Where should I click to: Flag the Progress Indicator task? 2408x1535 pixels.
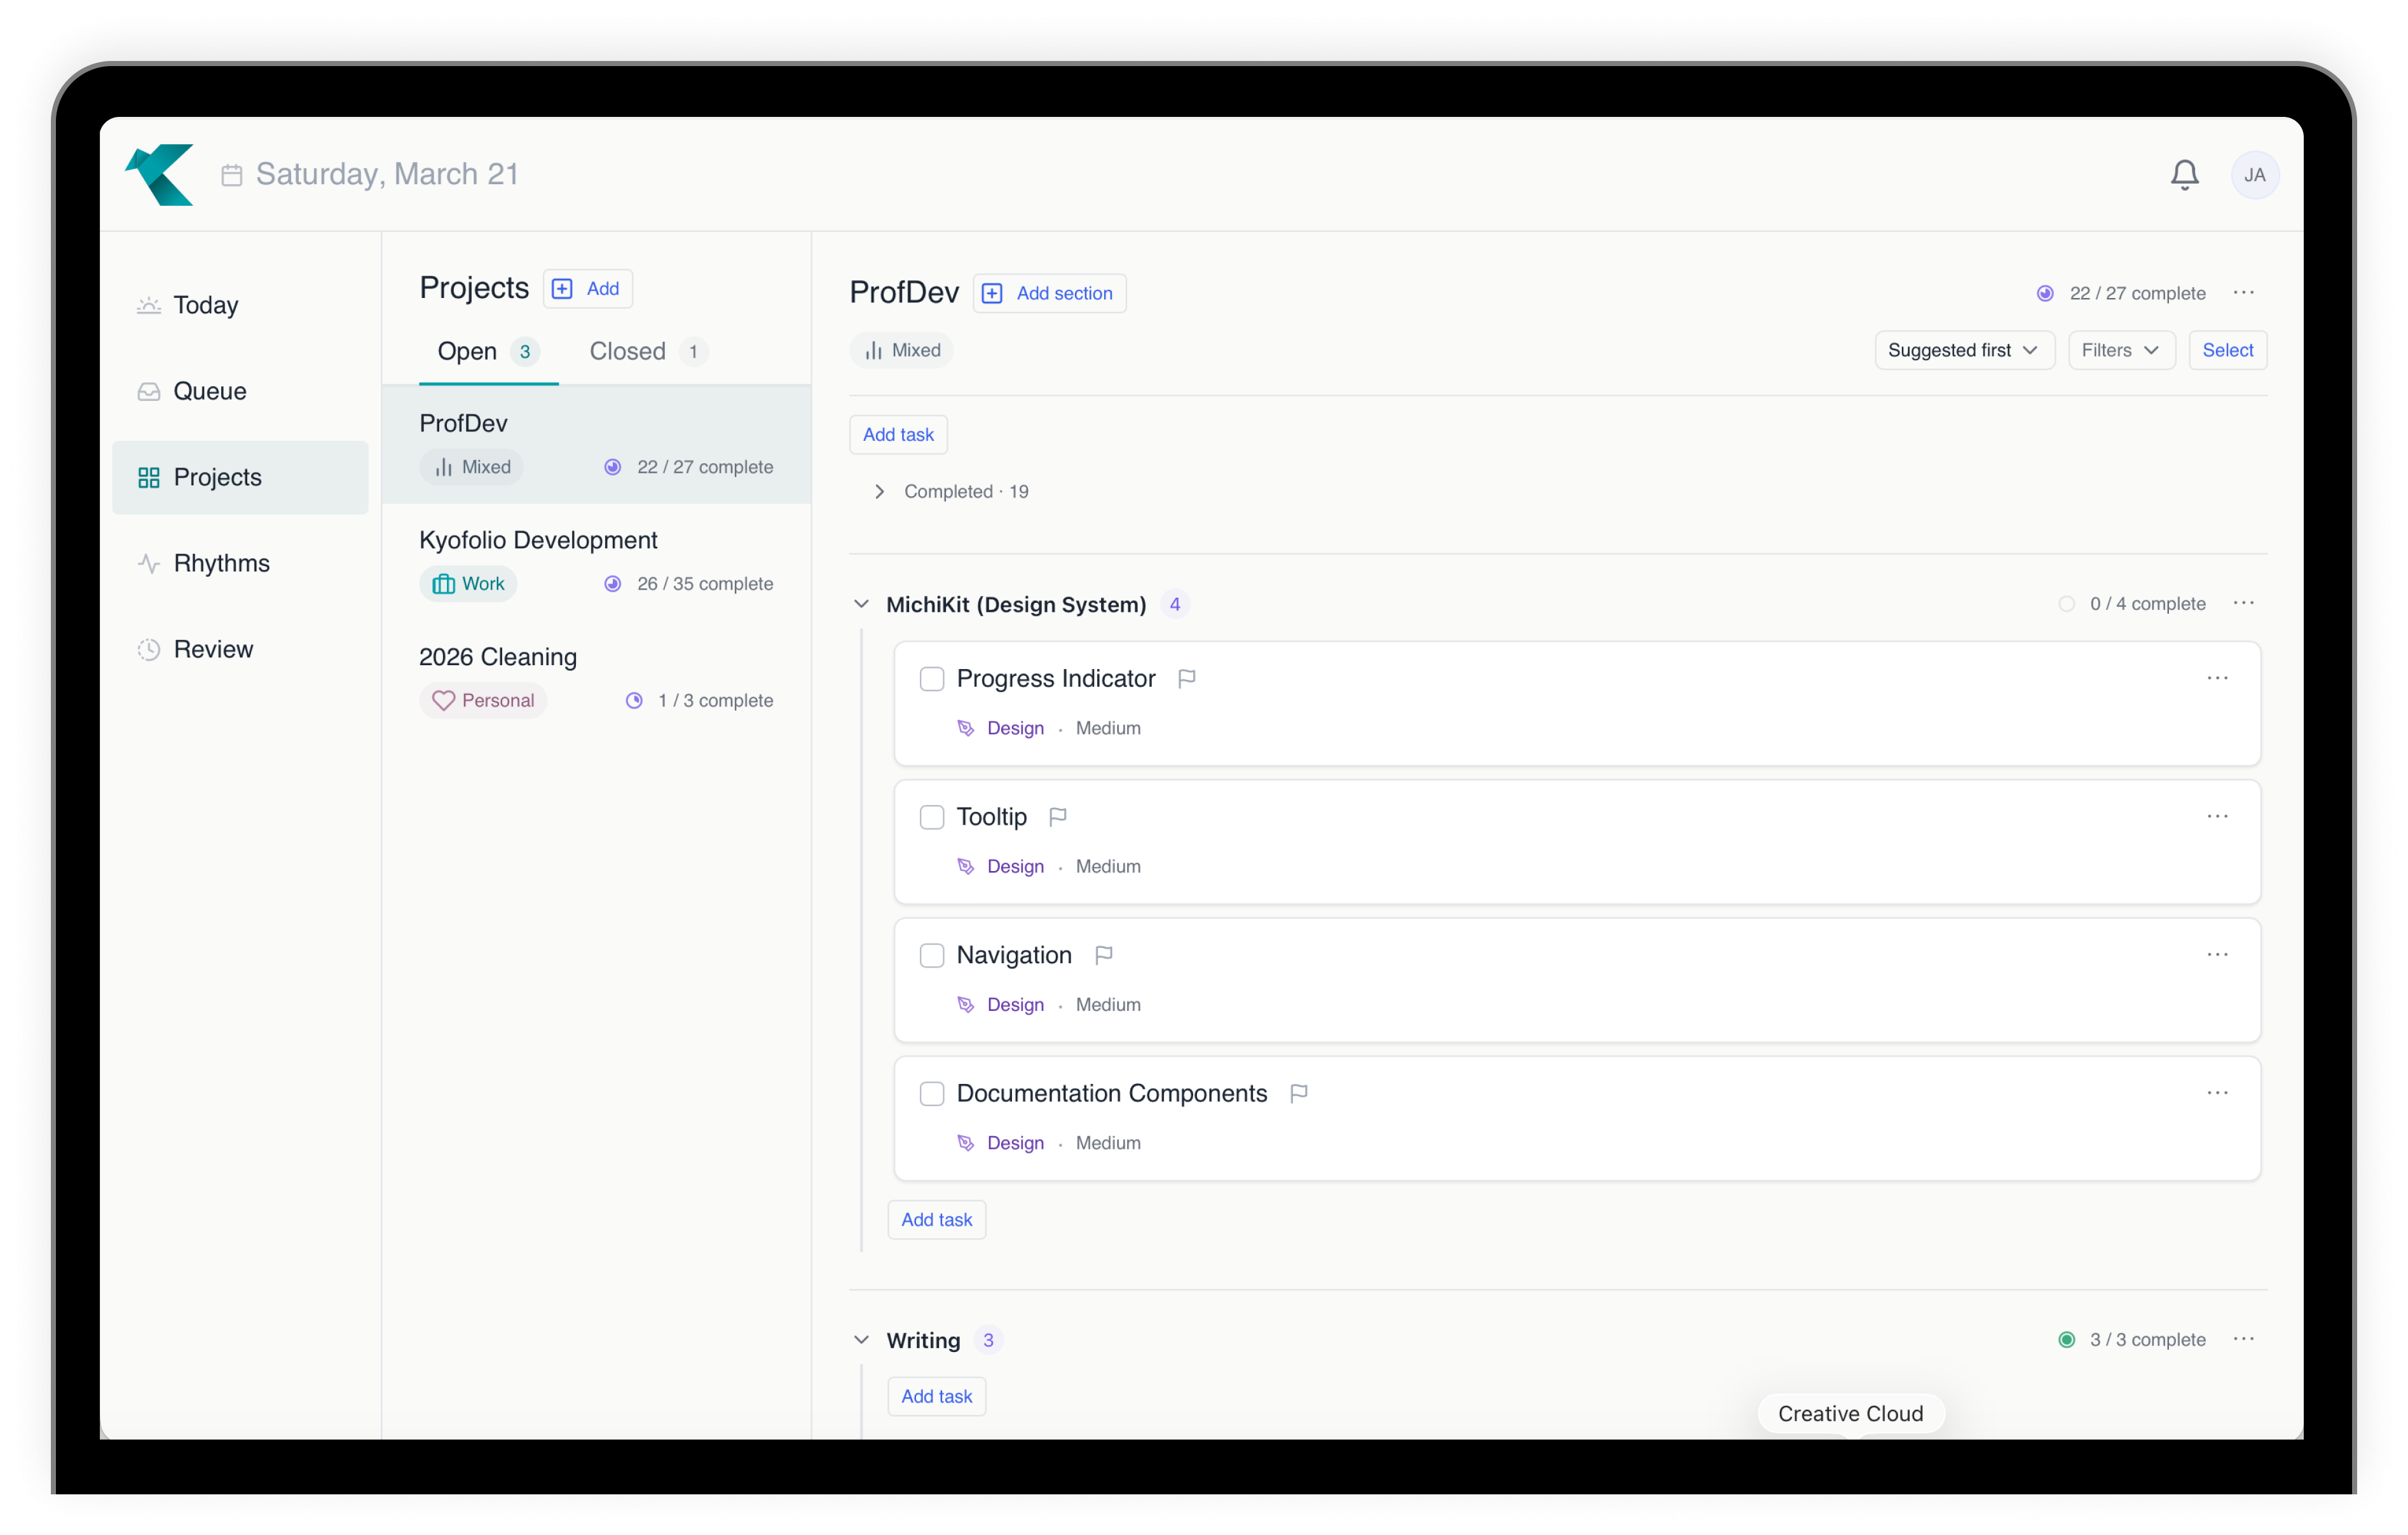pyautogui.click(x=1187, y=679)
